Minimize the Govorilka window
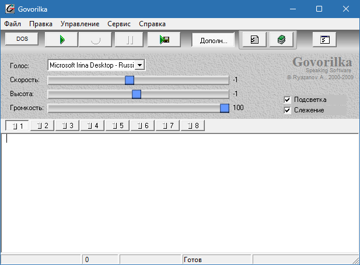This screenshot has width=360, height=265. click(293, 9)
